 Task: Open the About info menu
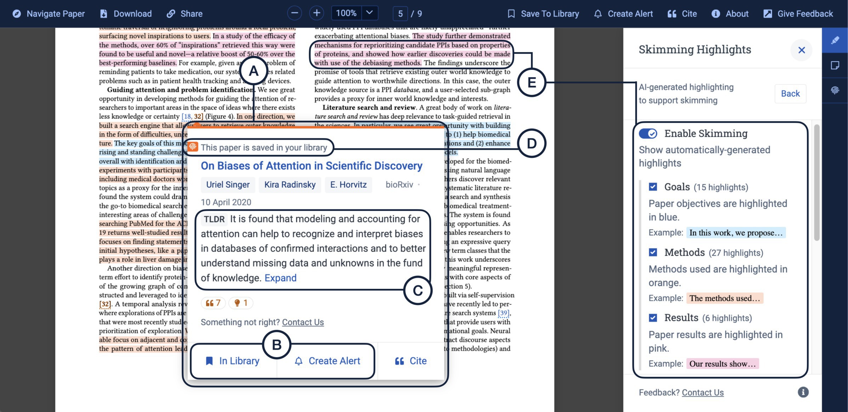[730, 14]
